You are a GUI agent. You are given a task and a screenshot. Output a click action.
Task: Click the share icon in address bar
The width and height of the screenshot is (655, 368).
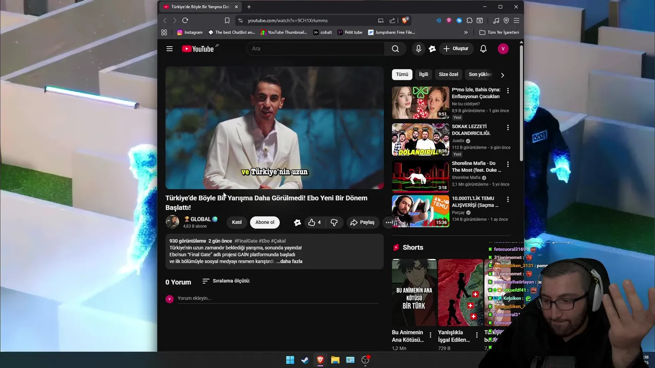click(x=392, y=20)
